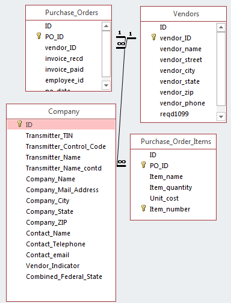Select the Item_quantity field
Image resolution: width=231 pixels, height=303 pixels.
click(171, 187)
